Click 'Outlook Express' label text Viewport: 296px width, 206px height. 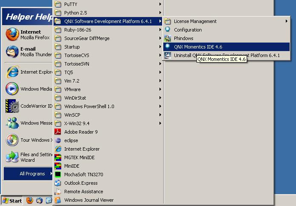point(81,183)
